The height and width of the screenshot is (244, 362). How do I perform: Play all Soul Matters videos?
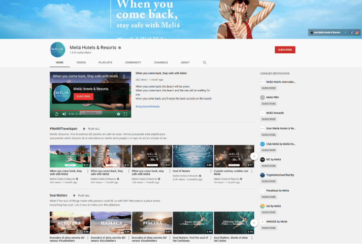click(x=82, y=195)
